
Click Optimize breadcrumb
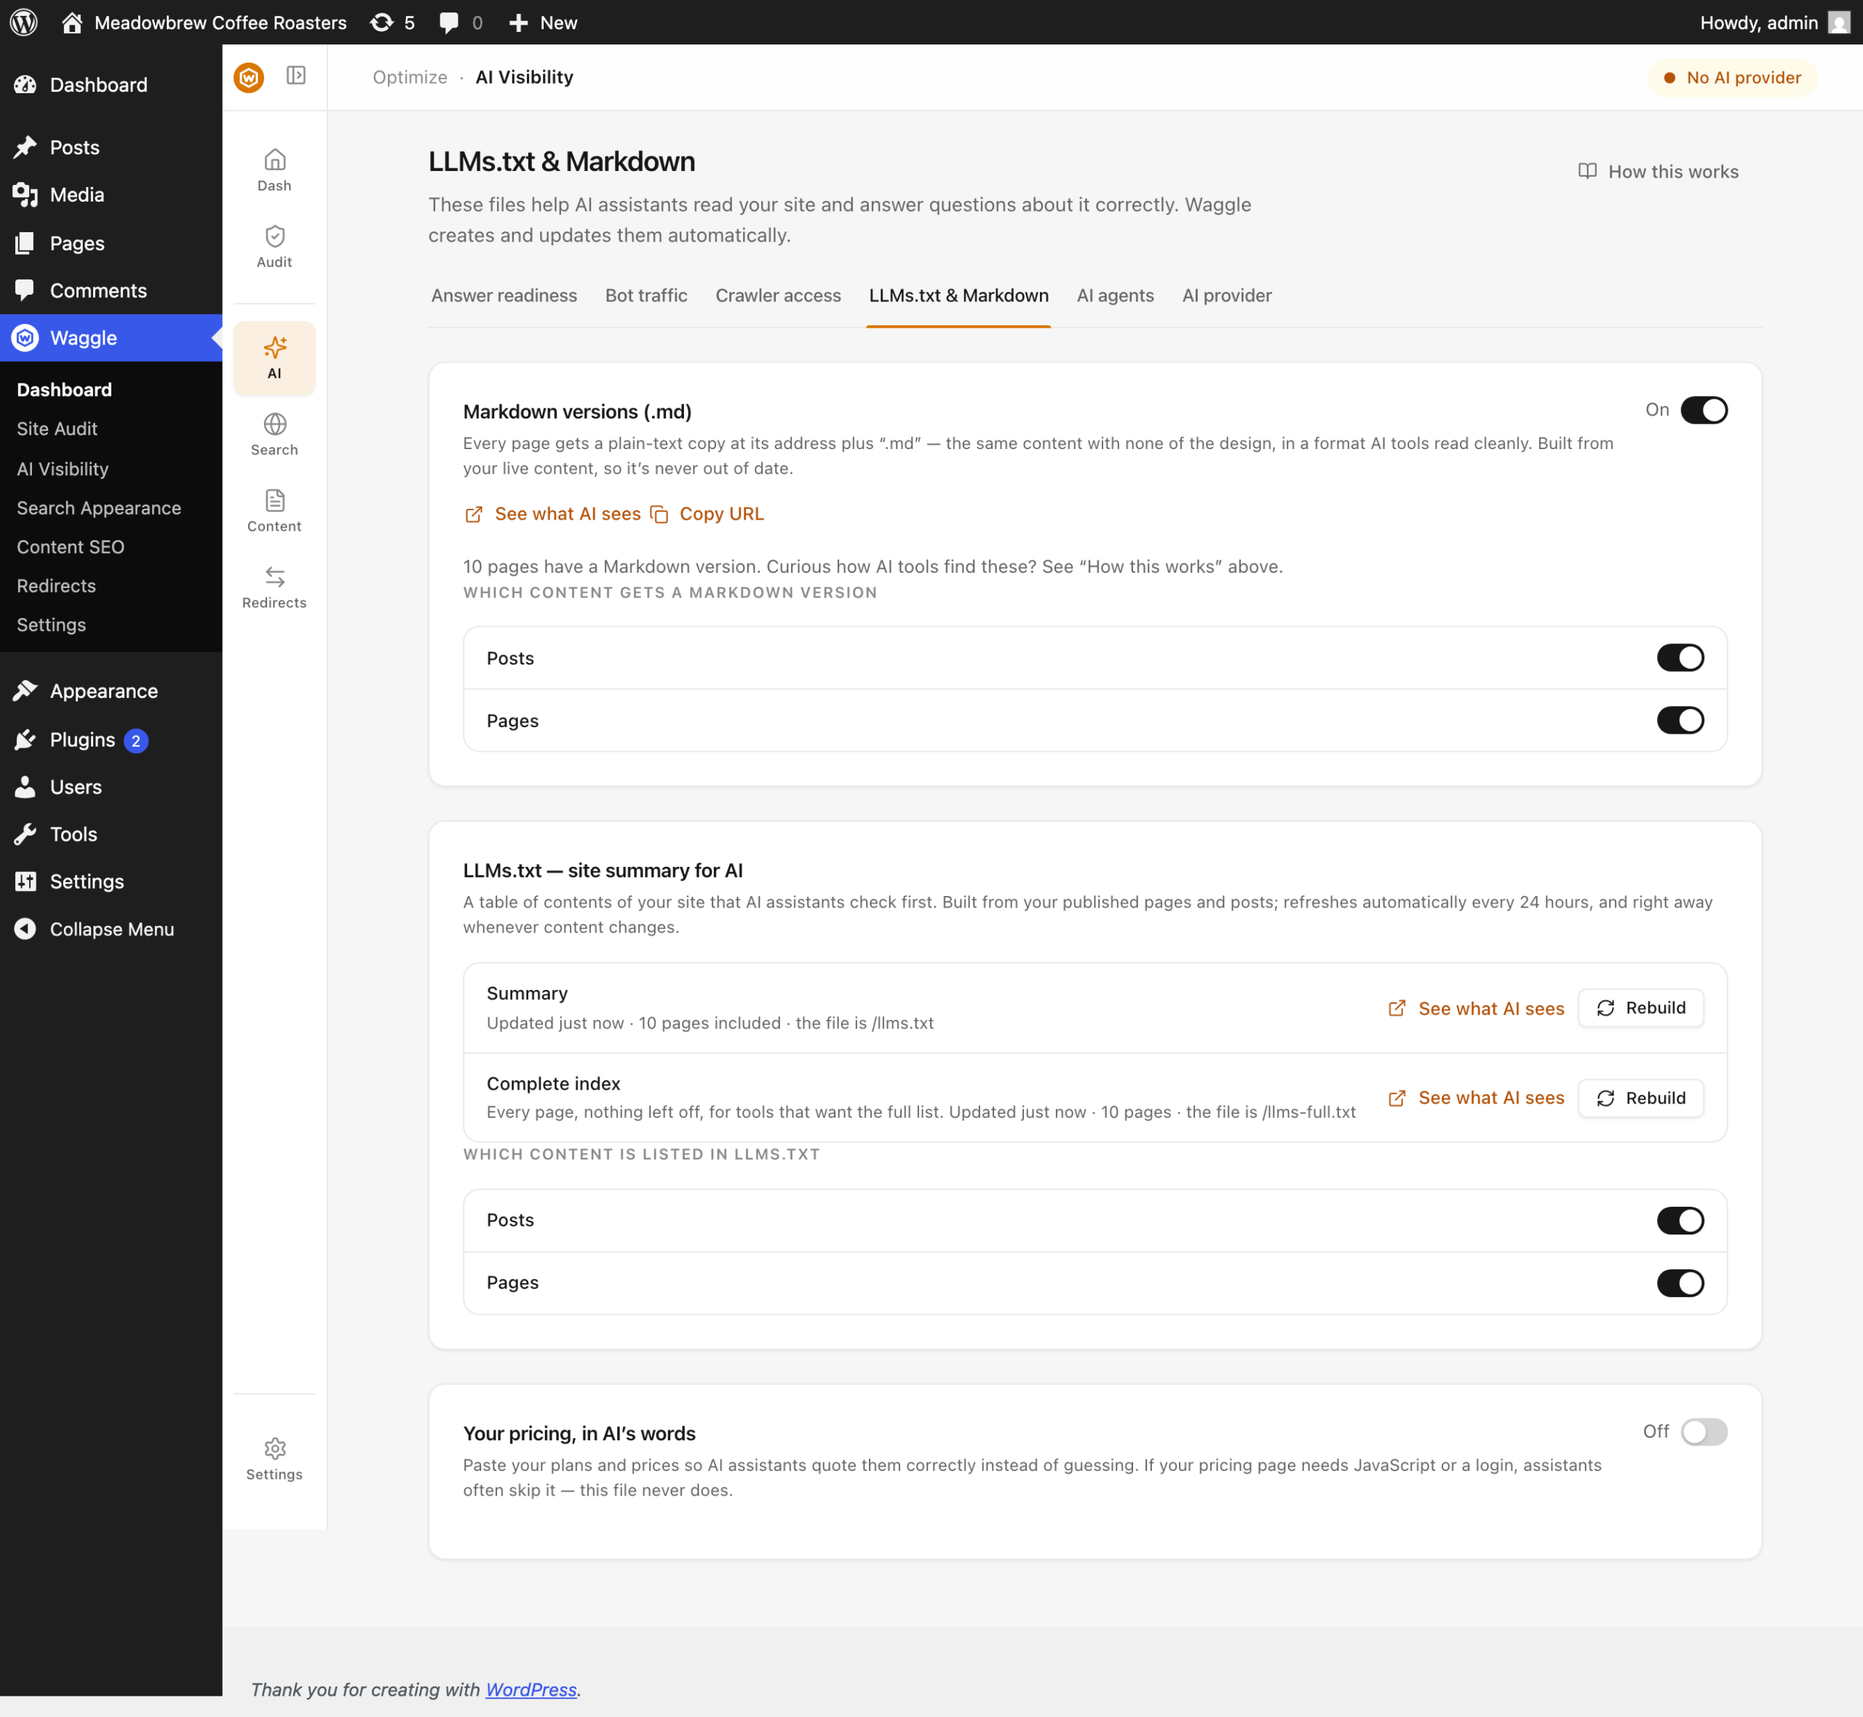click(x=410, y=77)
